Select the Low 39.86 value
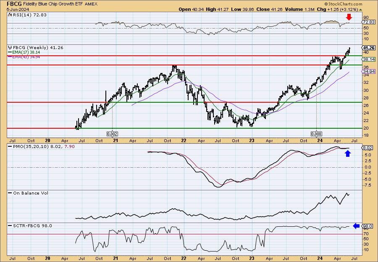Screen dimensions: 378x262 (x=242, y=9)
